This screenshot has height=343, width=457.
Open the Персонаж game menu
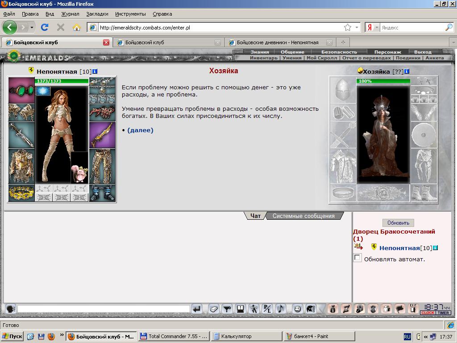(x=388, y=52)
